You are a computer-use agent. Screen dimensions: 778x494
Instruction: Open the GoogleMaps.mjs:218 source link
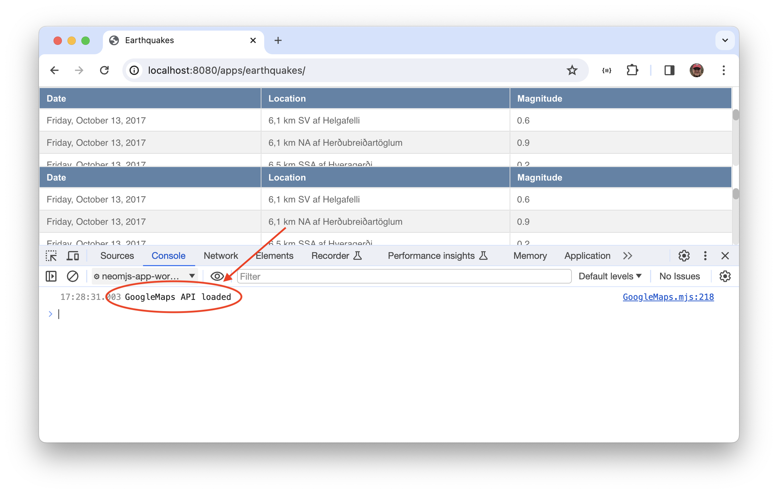(x=668, y=297)
